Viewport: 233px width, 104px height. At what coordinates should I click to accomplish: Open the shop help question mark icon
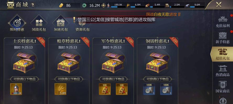click(x=33, y=5)
